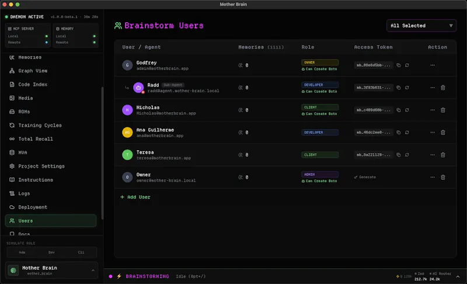Delete the Owner user
This screenshot has width=467, height=284.
(x=443, y=177)
